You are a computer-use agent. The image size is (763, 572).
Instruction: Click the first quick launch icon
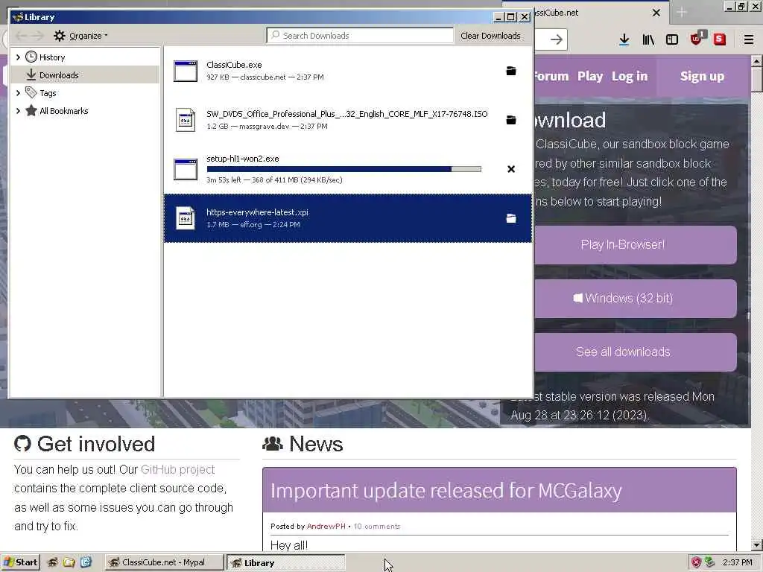53,562
